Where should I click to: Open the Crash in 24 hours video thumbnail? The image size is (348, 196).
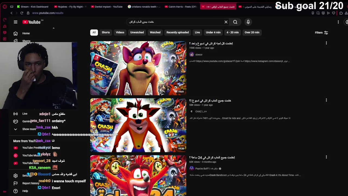click(x=138, y=176)
